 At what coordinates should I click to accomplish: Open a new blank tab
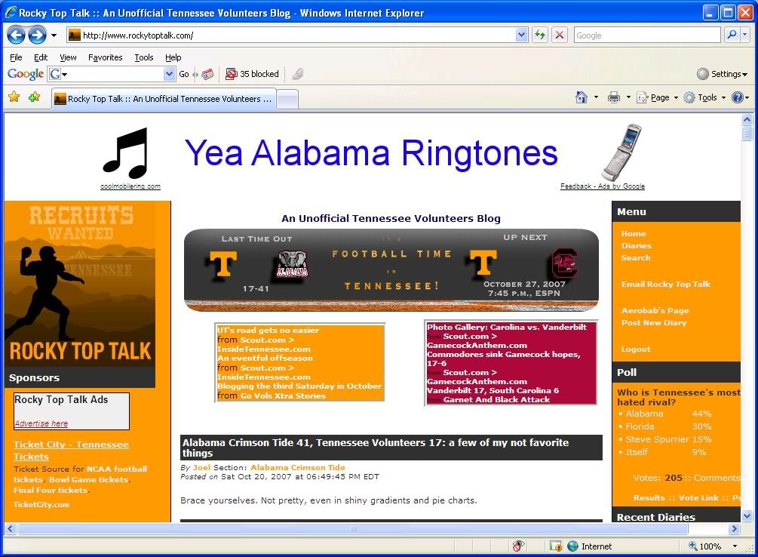point(287,100)
